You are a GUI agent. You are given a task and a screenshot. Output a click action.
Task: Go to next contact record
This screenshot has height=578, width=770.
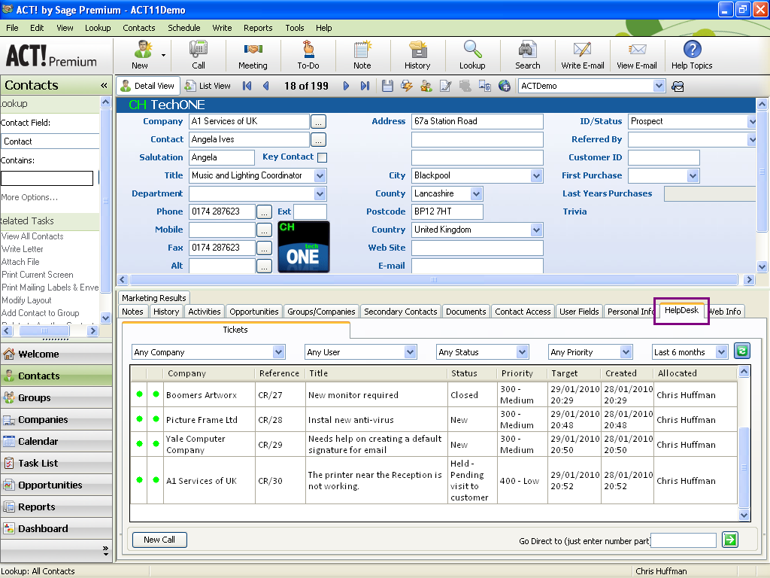[x=346, y=86]
